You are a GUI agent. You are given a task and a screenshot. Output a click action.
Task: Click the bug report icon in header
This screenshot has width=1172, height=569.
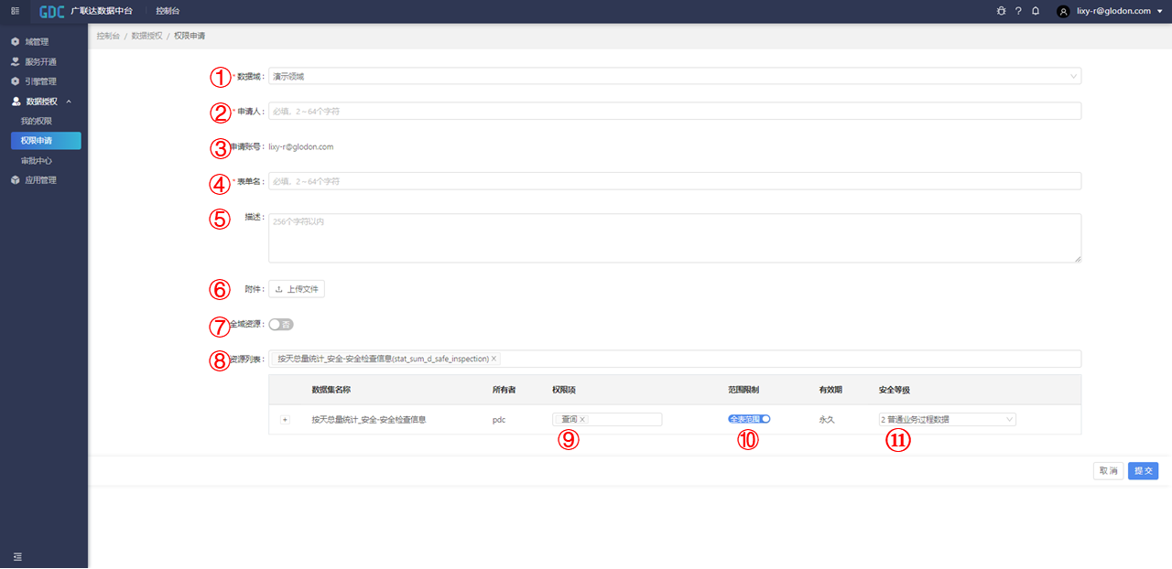point(1001,11)
